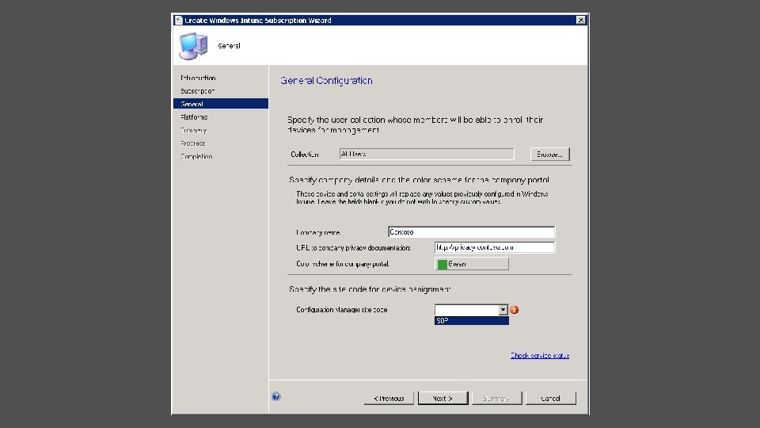The height and width of the screenshot is (428, 760).
Task: Select the S0P site code list entry
Action: click(472, 321)
